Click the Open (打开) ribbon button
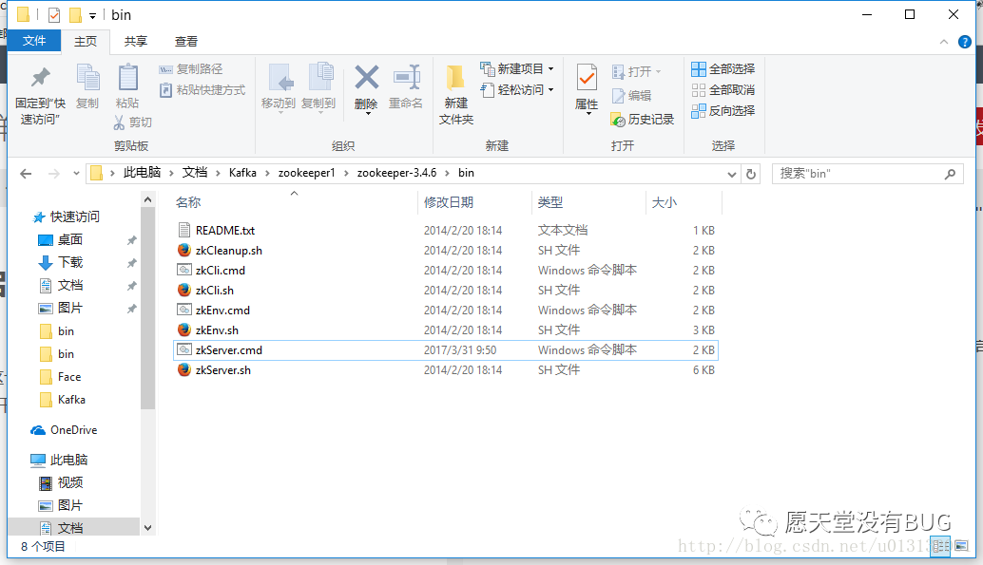 click(636, 71)
